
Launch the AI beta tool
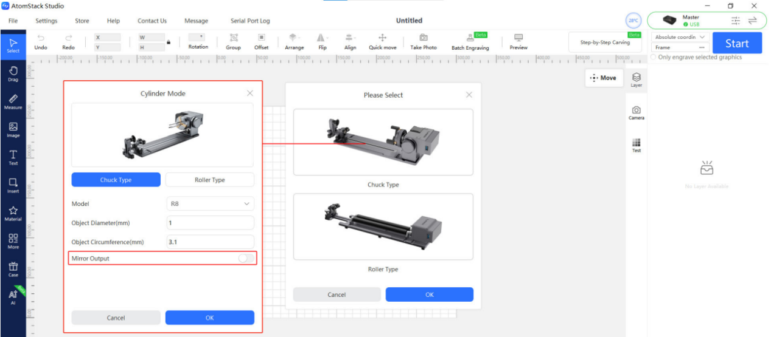[13, 296]
